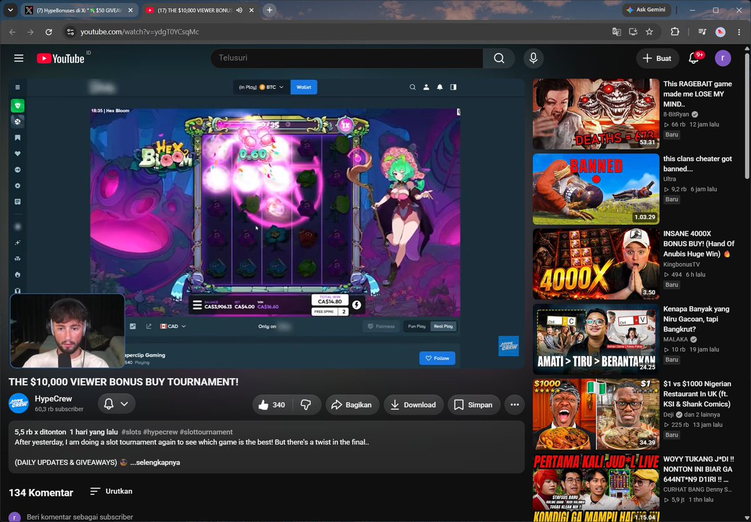Open more actions three-dot menu
Screen dimensions: 751x522
[x=514, y=404]
